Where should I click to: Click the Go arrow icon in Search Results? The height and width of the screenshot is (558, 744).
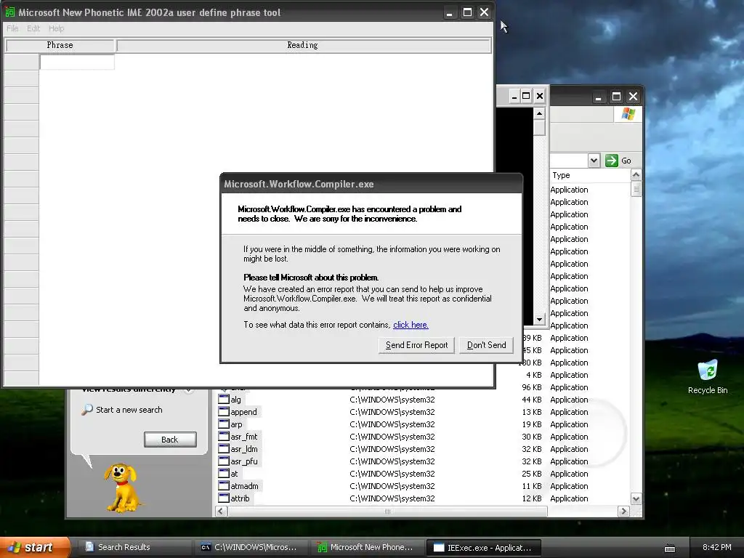click(612, 161)
